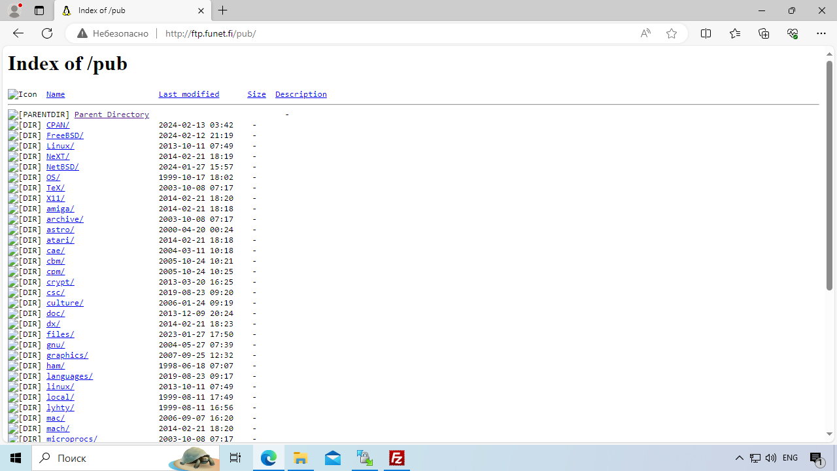The image size is (837, 471).
Task: Open the X11/ directory
Action: (x=56, y=198)
